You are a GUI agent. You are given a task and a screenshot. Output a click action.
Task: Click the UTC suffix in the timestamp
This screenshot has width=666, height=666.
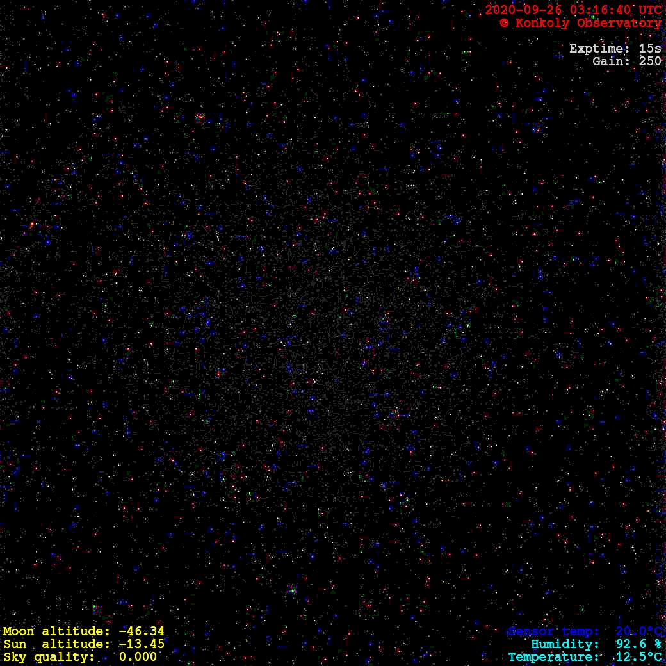650,10
